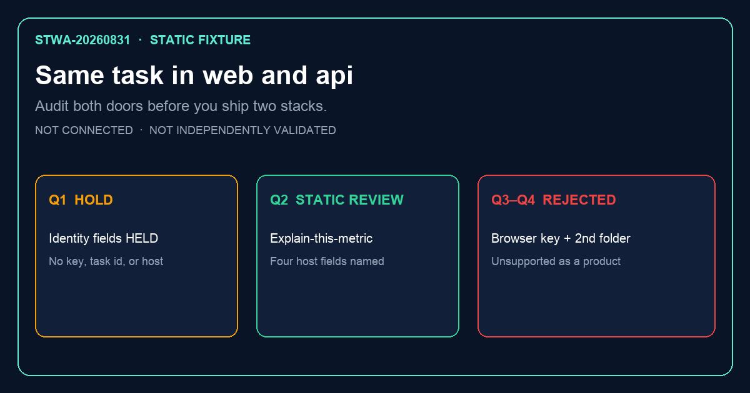Open the Q2 STATIC REVIEW card title
The height and width of the screenshot is (393, 750).
pos(337,200)
